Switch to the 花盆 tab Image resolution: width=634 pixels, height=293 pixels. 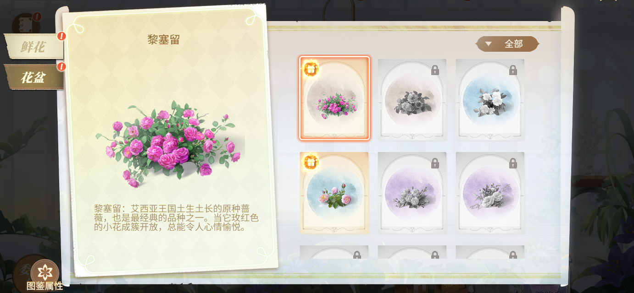point(34,77)
